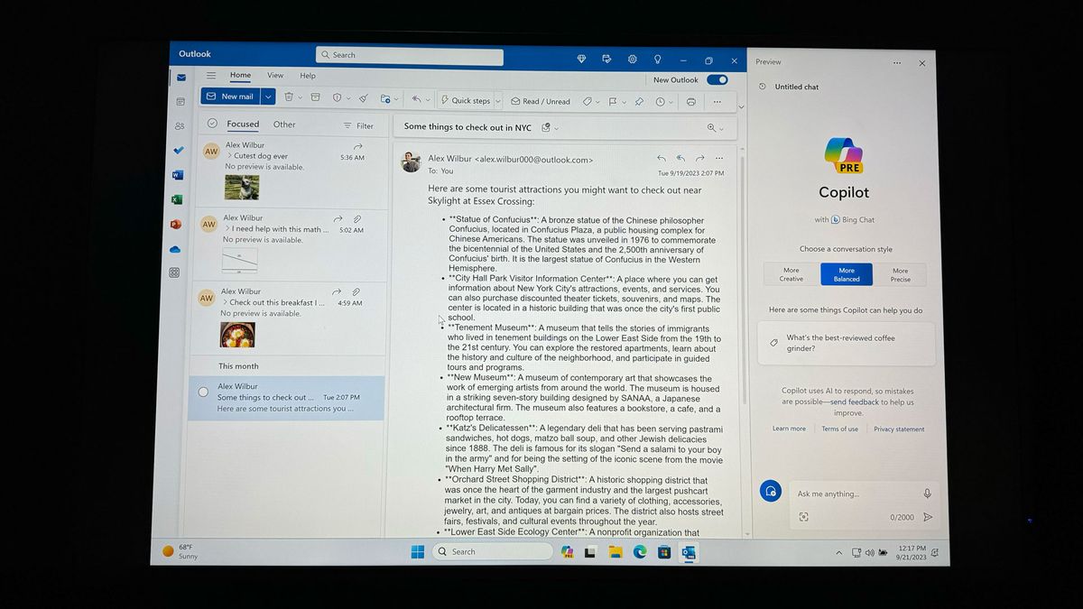Open the Help ribbon tab
Viewport: 1083px width, 609px height.
pyautogui.click(x=308, y=76)
